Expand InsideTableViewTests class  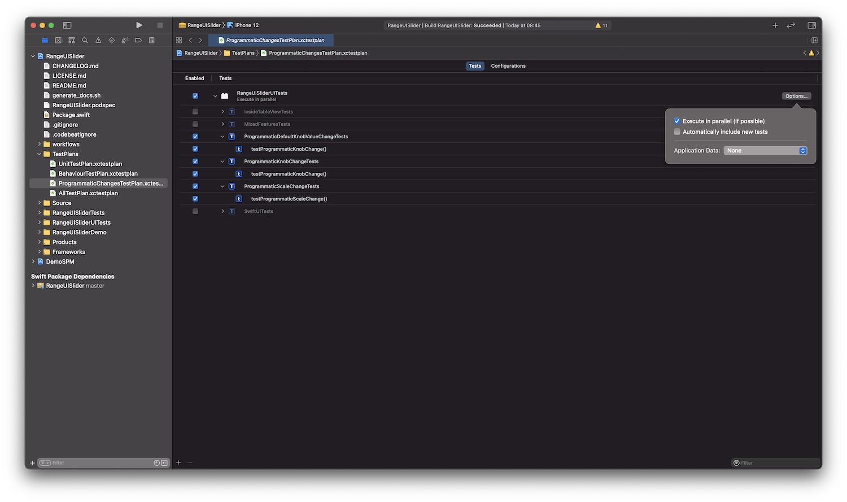coord(222,112)
